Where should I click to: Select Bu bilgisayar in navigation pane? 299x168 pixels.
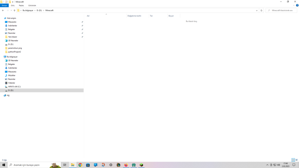(x=12, y=57)
